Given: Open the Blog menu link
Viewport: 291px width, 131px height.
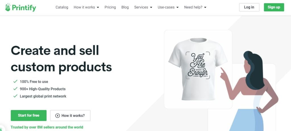Looking at the screenshot, I should coord(125,7).
